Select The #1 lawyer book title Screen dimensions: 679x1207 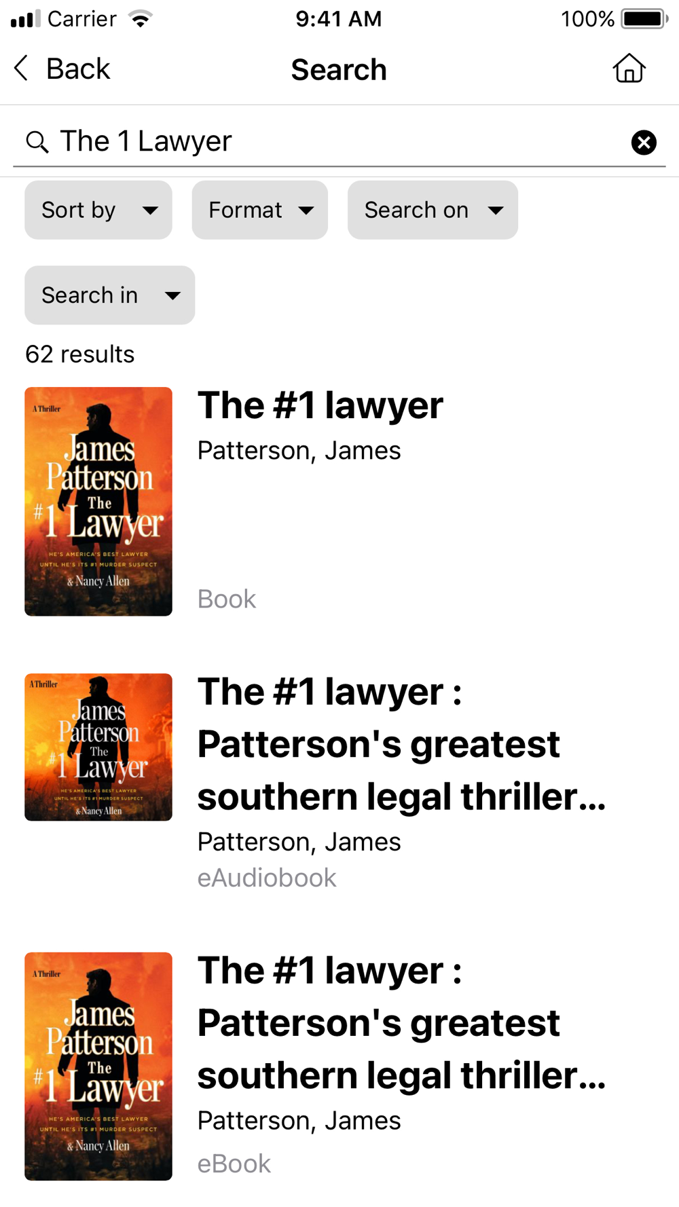pos(320,406)
